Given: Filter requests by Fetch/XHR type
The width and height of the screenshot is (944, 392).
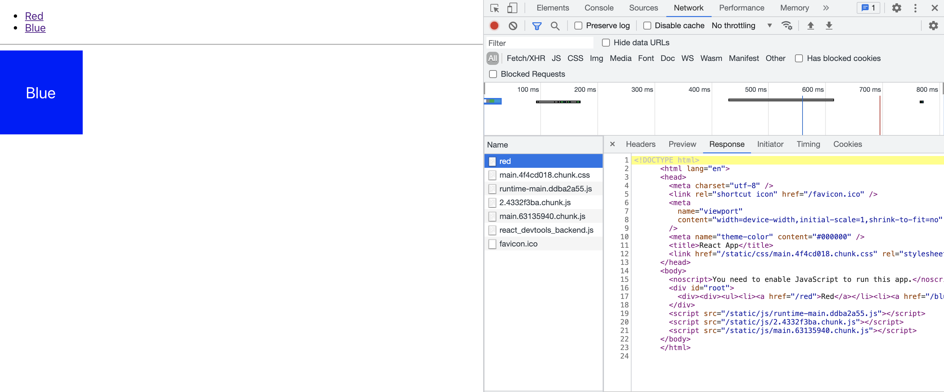Looking at the screenshot, I should point(526,59).
